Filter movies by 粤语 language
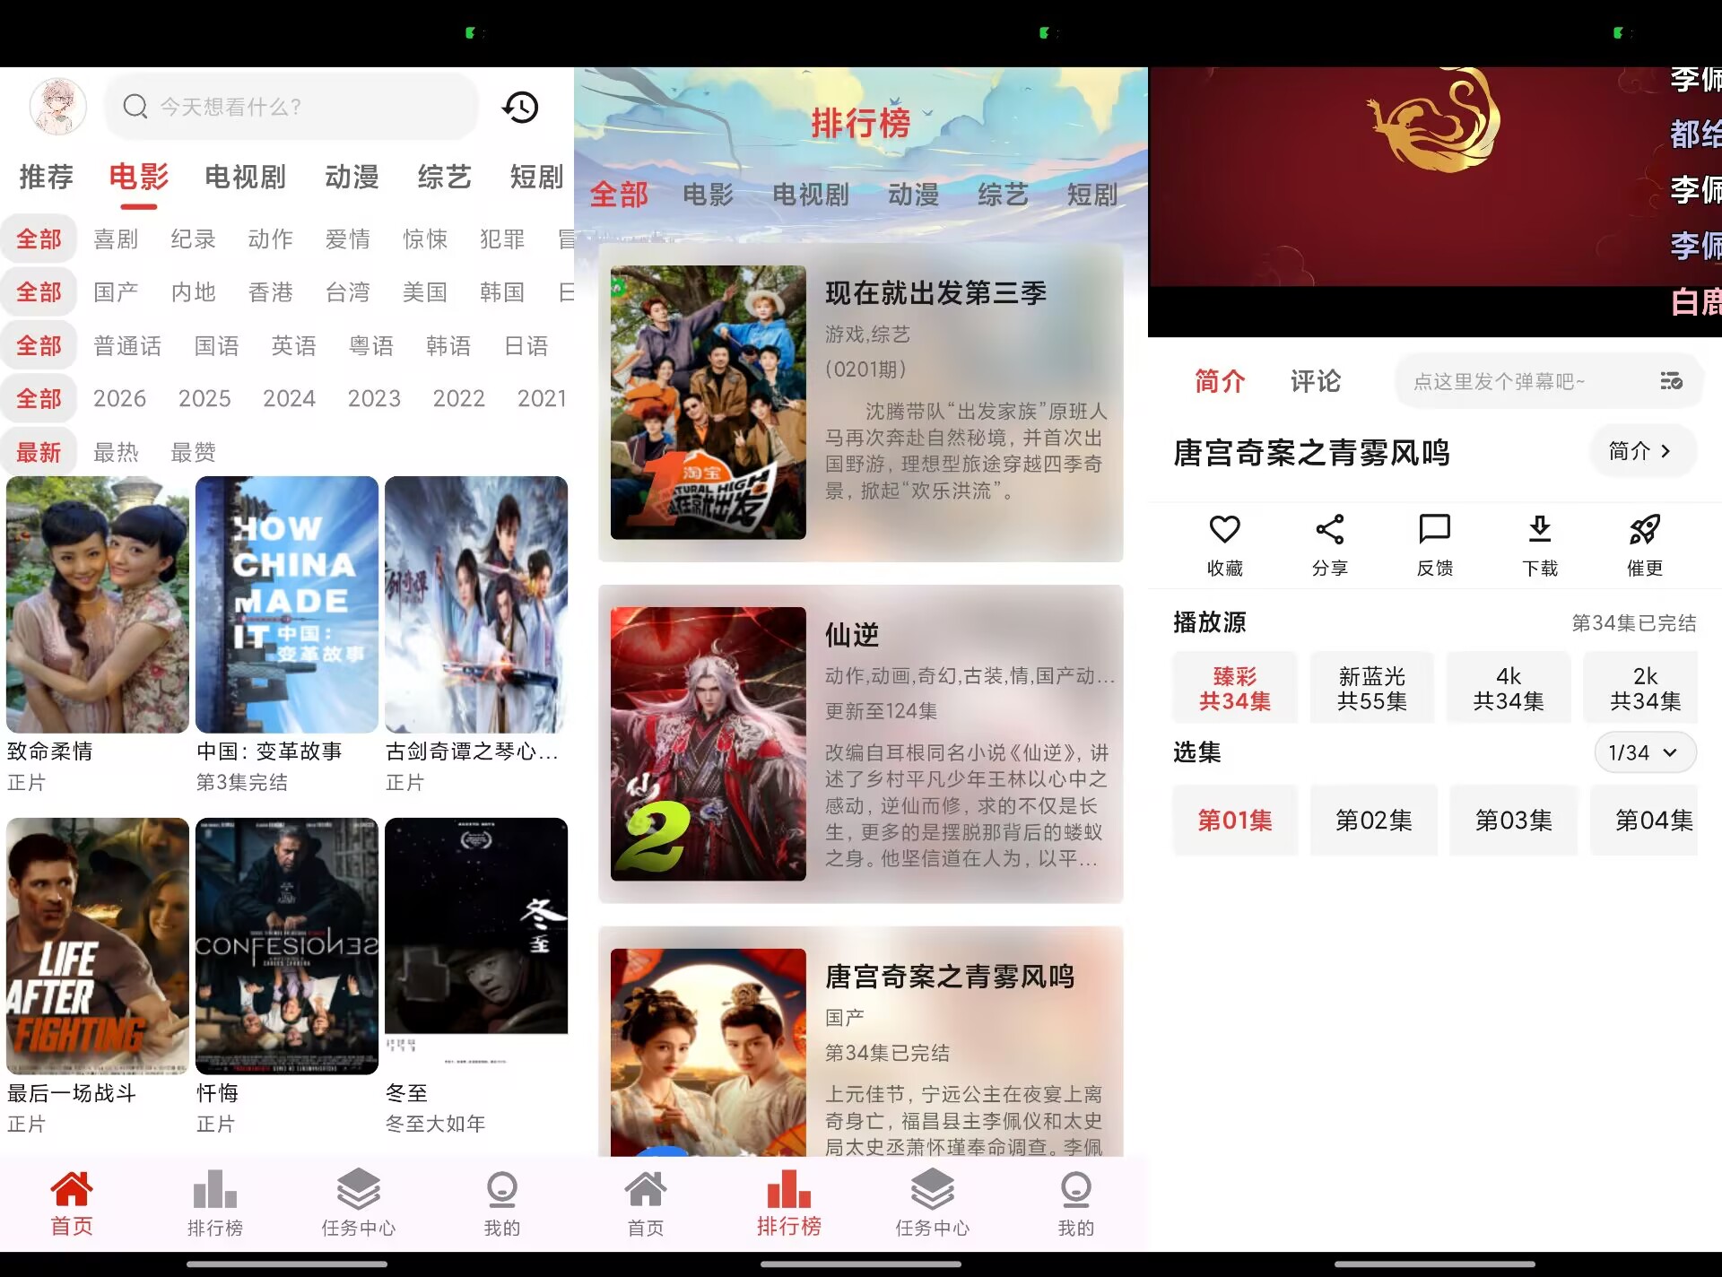The width and height of the screenshot is (1722, 1277). [372, 345]
